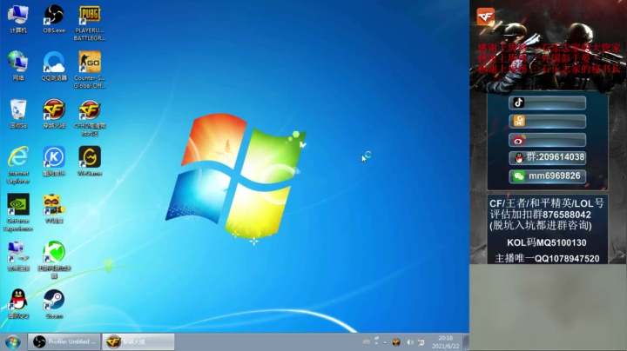
Task: Click the CrossFire emblem tray icon
Action: [x=396, y=342]
